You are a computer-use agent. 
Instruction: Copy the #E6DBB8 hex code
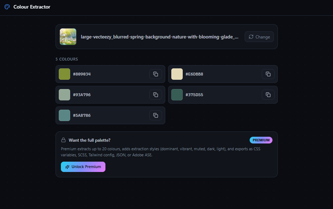tap(268, 74)
